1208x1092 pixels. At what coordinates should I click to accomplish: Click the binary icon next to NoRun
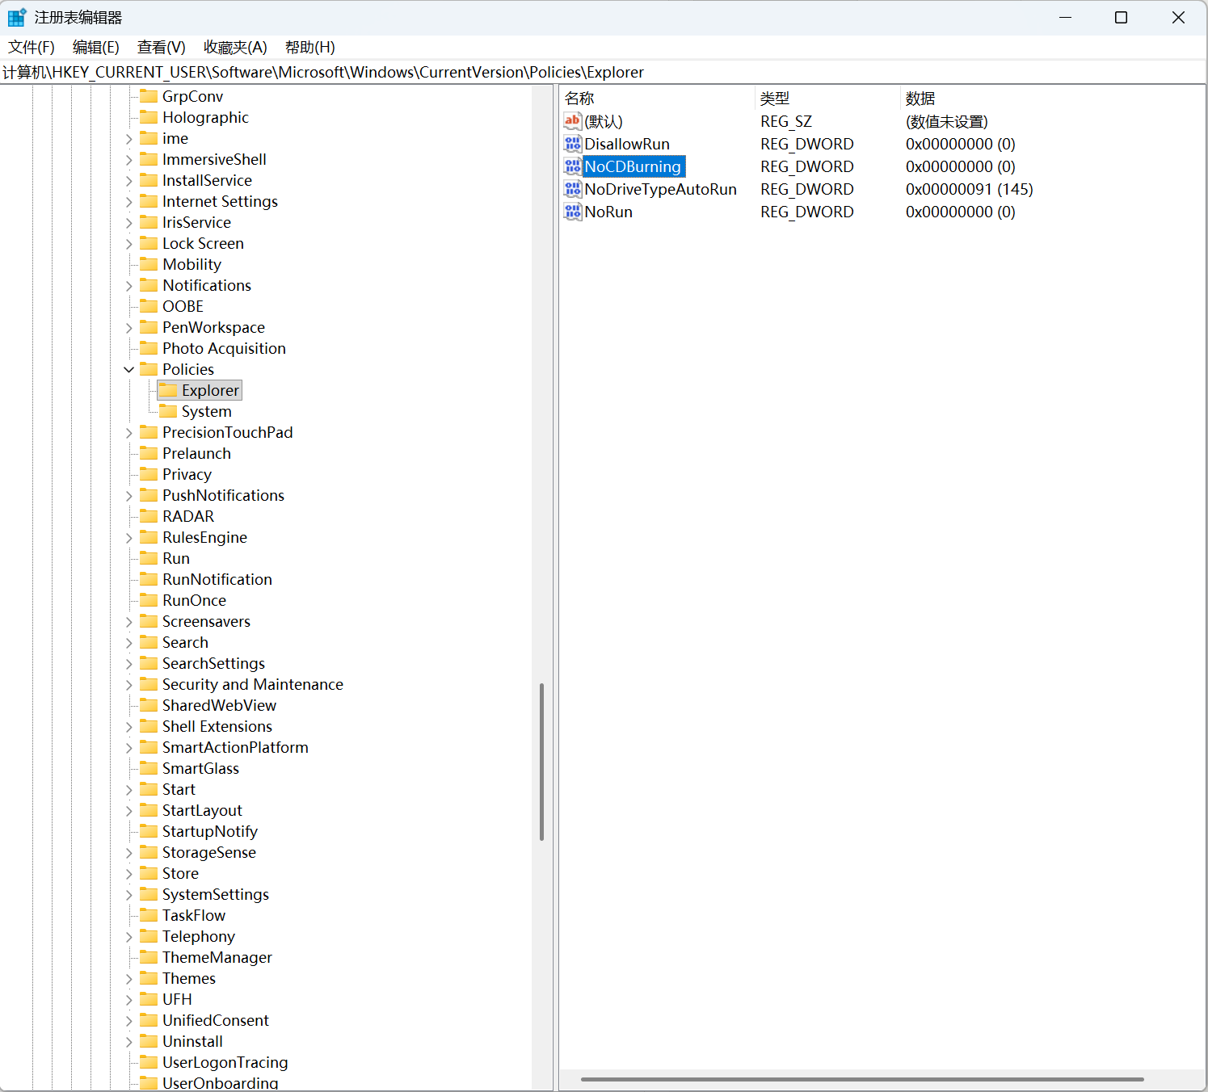pos(573,212)
